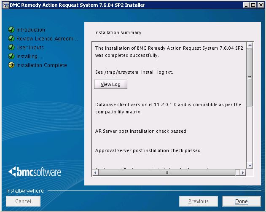Screen dimensions: 266x212
Task: Minimize the installer window
Action: tap(246, 5)
